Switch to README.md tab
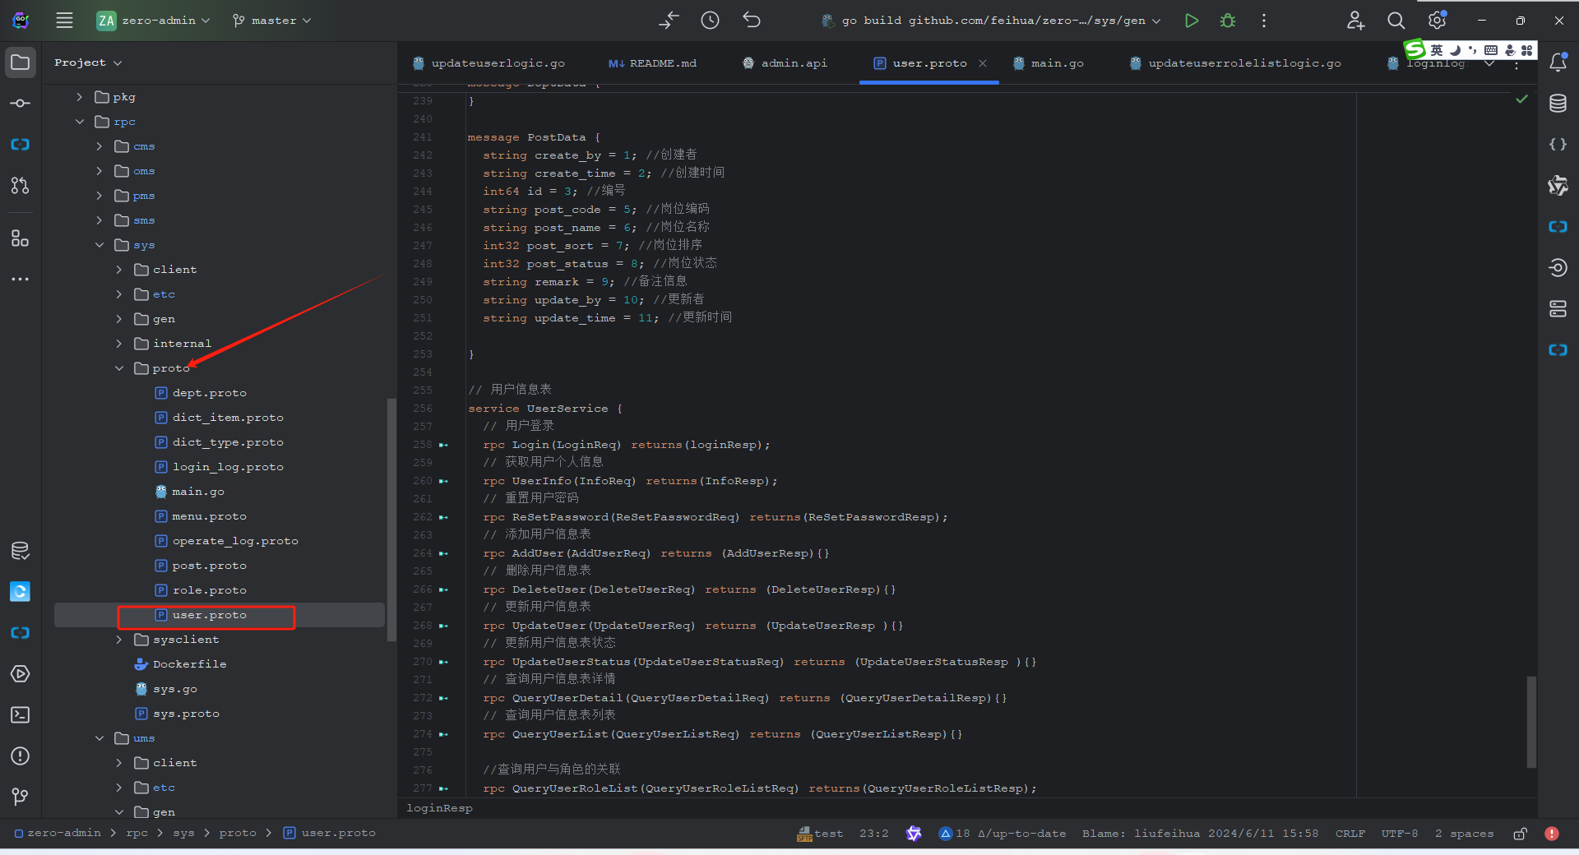Image resolution: width=1579 pixels, height=855 pixels. tap(653, 63)
